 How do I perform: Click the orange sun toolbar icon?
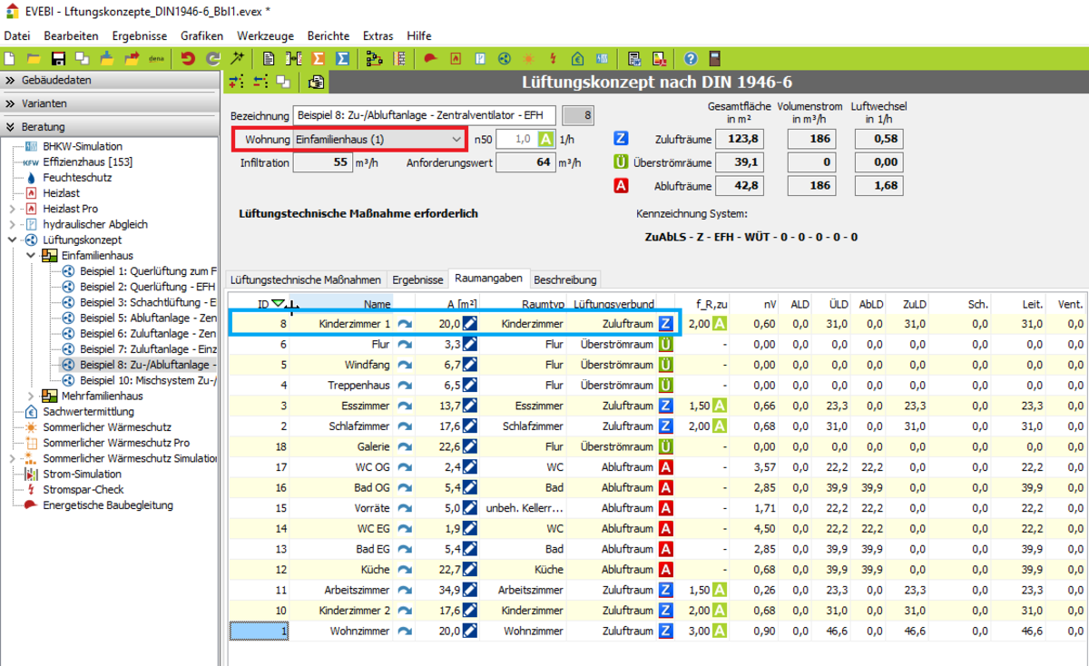528,58
